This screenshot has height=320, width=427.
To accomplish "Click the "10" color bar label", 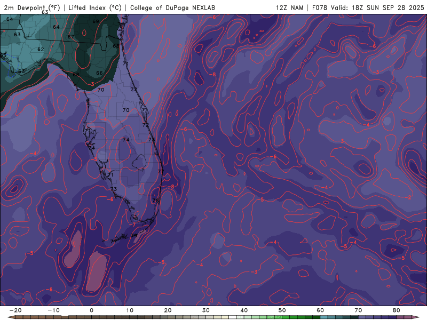I will point(130,310).
